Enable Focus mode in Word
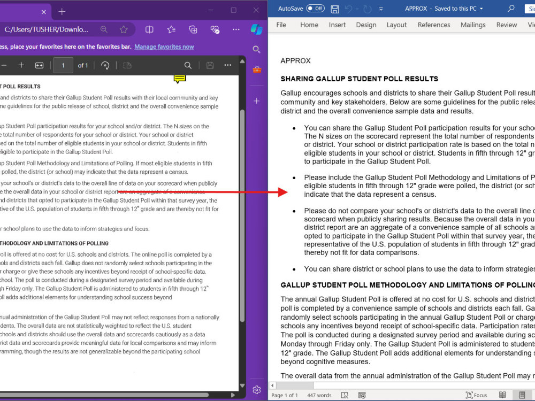This screenshot has width=535, height=401. [476, 395]
